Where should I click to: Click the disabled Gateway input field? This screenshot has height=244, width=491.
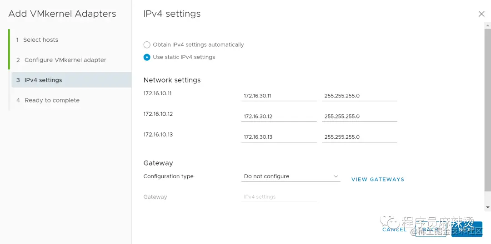click(279, 197)
